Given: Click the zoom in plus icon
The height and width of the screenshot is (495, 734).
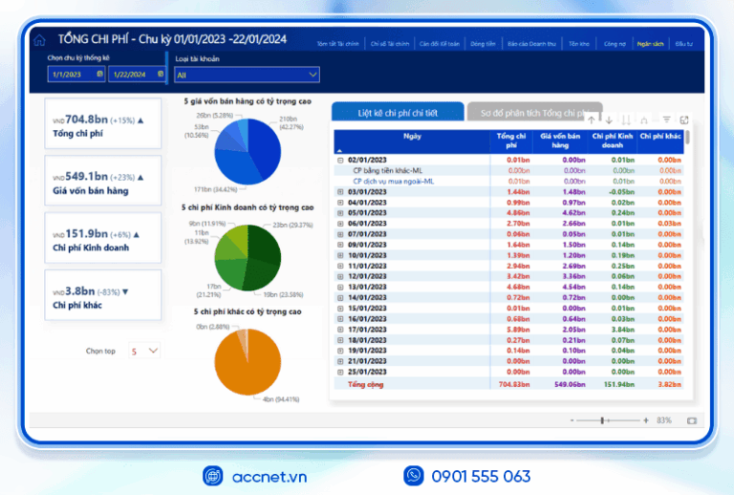Looking at the screenshot, I should pos(646,420).
